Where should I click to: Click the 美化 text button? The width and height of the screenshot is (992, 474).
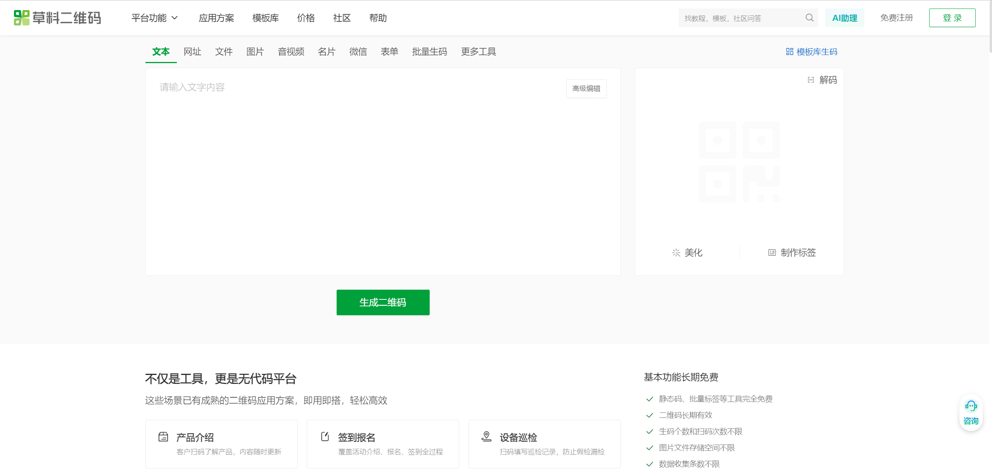point(693,252)
